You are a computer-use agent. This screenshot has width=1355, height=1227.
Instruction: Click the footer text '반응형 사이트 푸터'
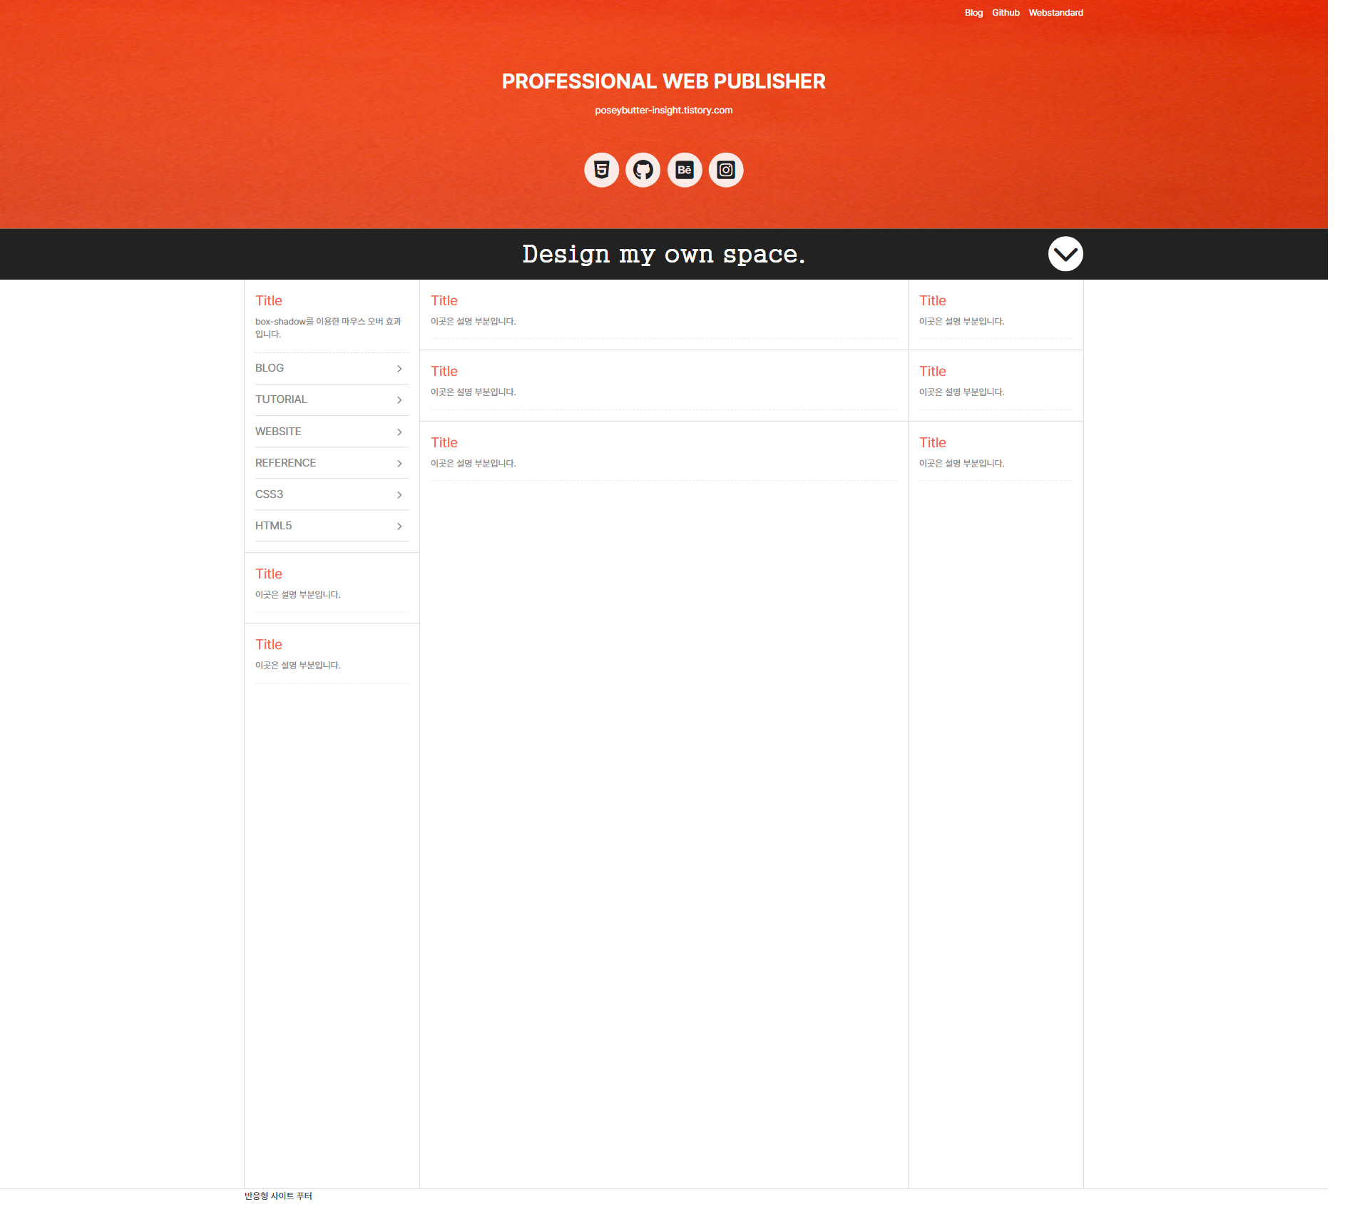[278, 1196]
